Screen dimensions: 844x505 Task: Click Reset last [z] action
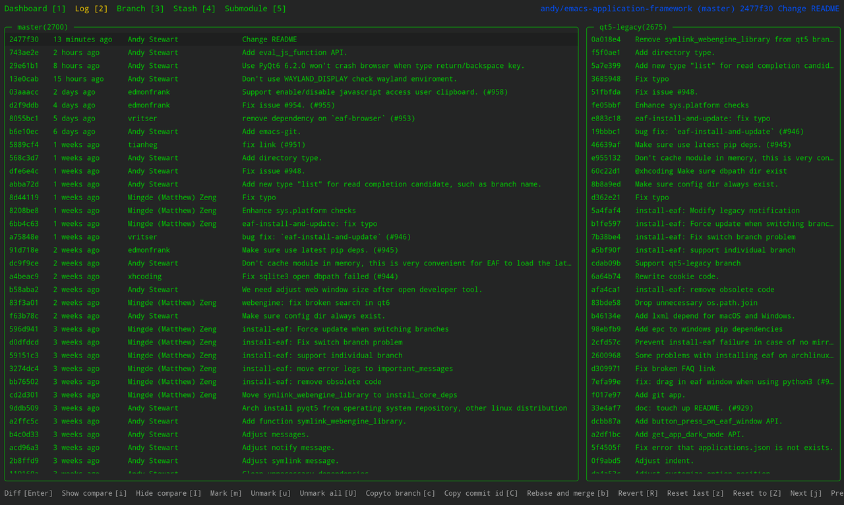[x=696, y=493]
